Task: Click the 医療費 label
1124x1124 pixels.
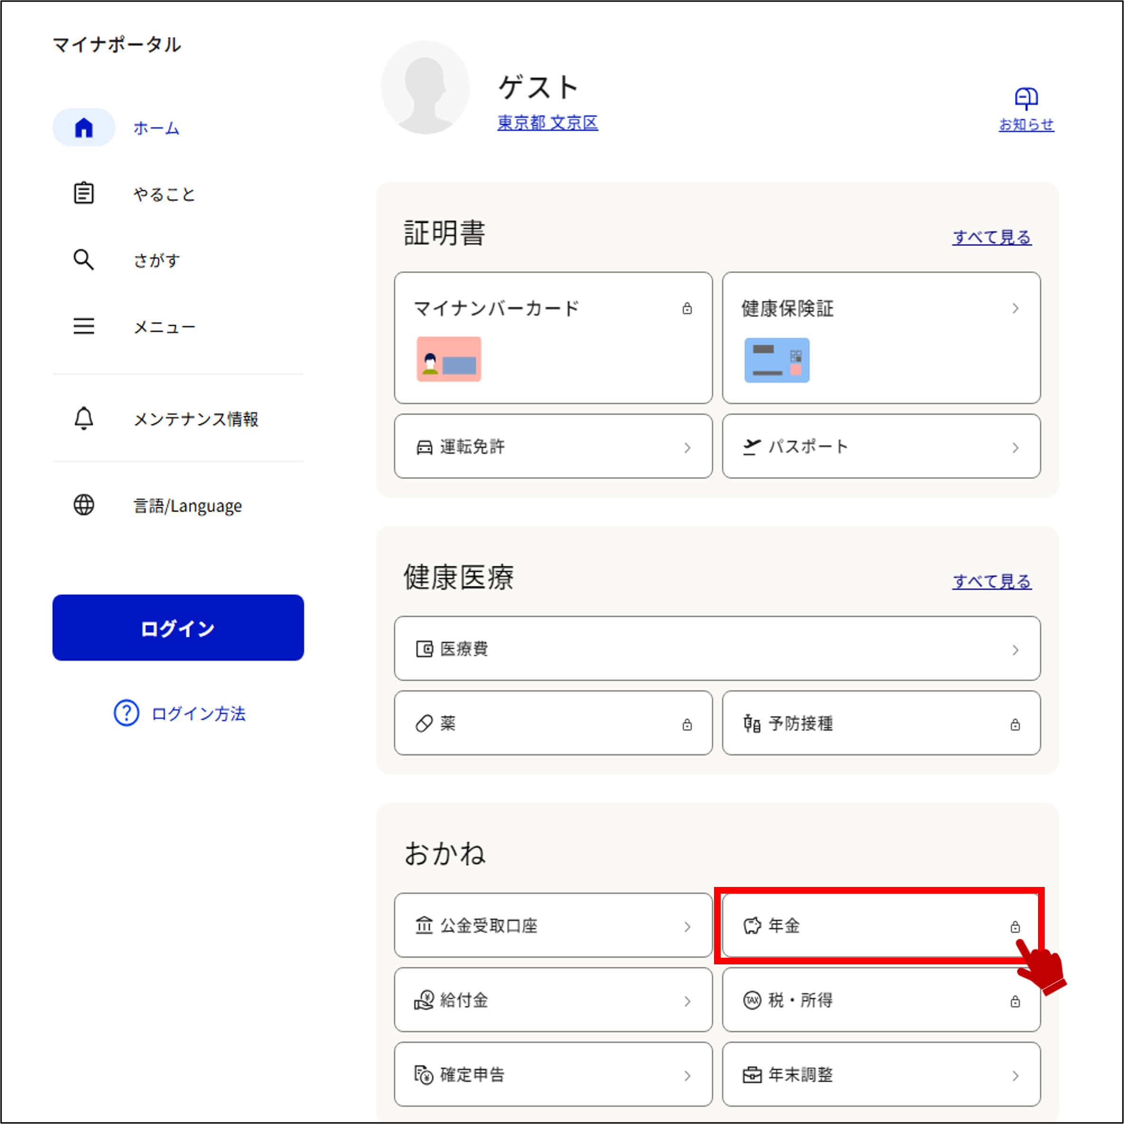Action: (464, 648)
